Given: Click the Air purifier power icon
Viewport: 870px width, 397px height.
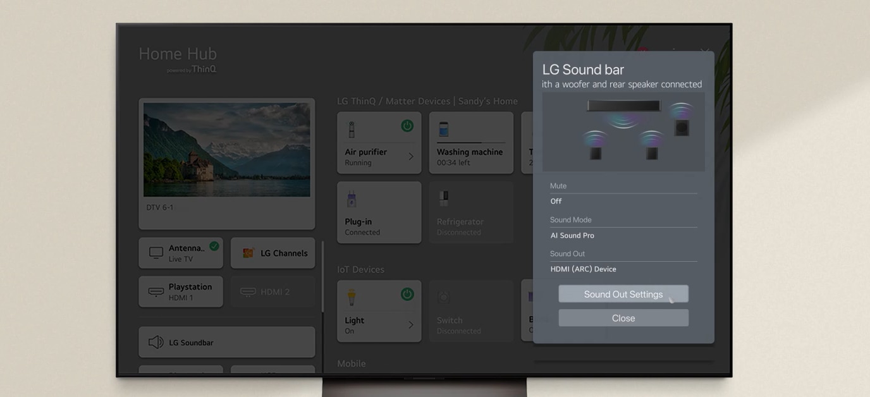Looking at the screenshot, I should 407,126.
